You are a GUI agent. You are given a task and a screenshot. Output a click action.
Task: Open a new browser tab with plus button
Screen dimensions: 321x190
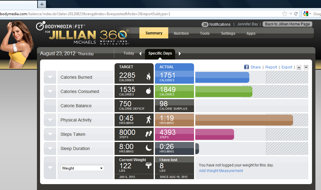click(42, 4)
